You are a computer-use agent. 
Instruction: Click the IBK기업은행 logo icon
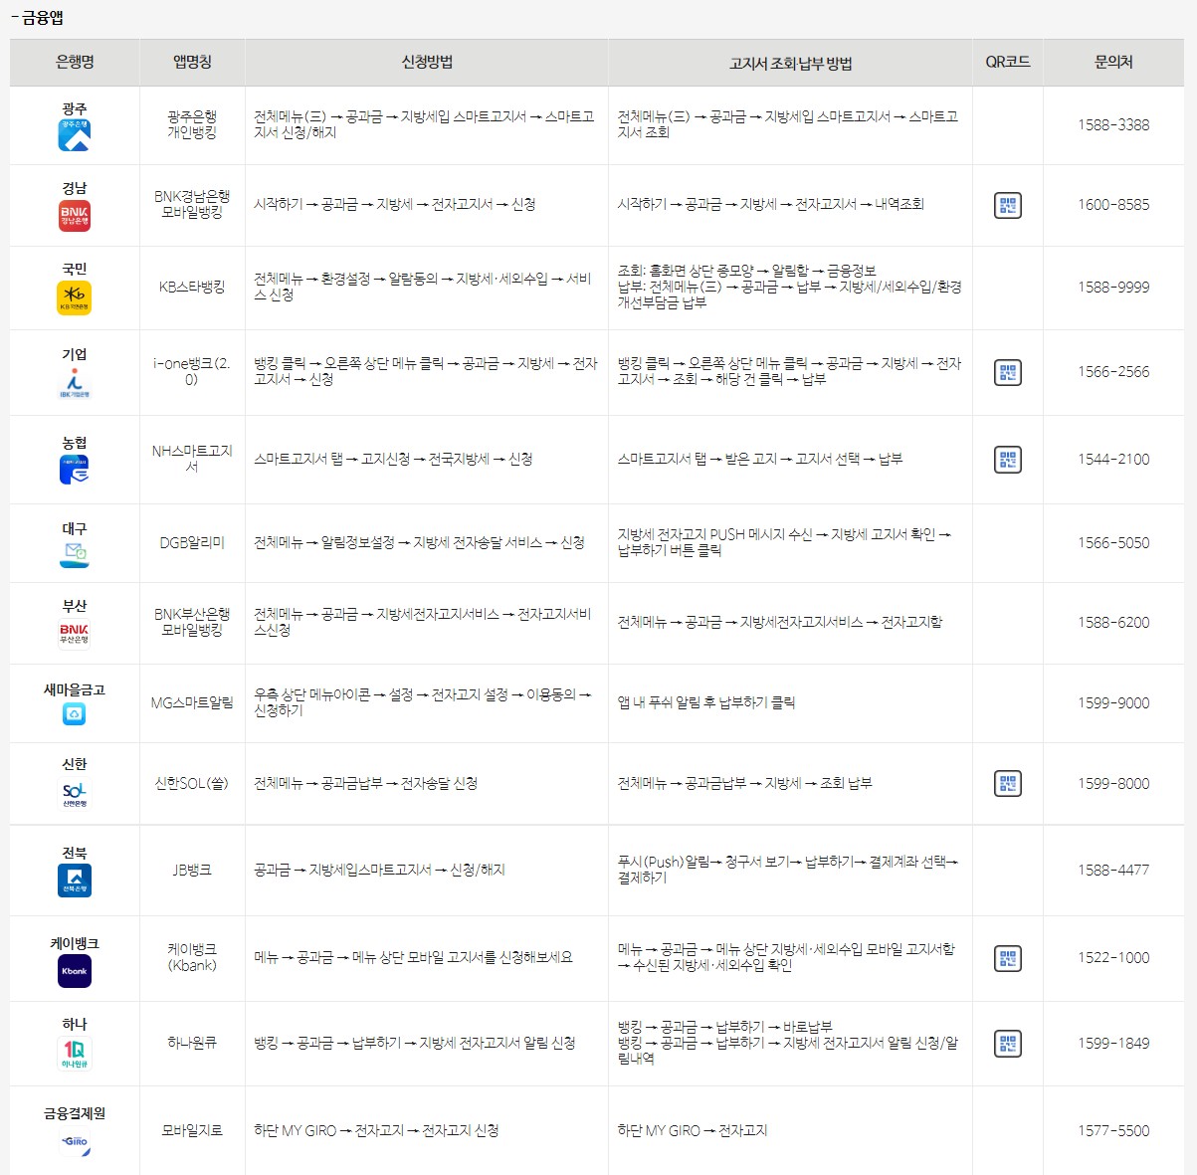[x=74, y=380]
